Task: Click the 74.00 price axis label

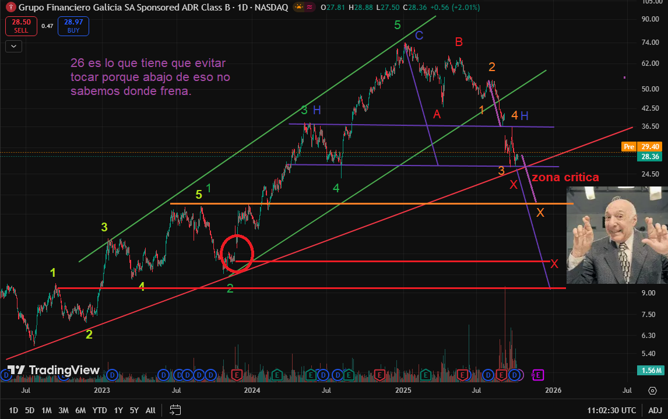Action: (x=650, y=42)
